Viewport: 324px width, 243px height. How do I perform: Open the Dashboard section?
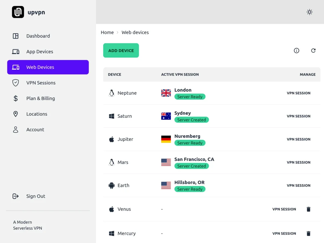pos(38,36)
